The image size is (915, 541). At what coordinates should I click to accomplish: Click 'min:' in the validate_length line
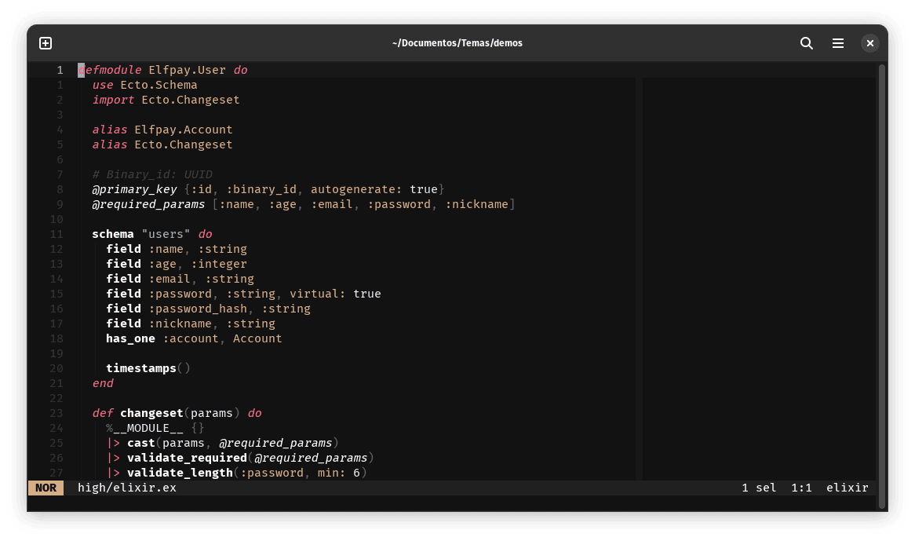click(331, 473)
